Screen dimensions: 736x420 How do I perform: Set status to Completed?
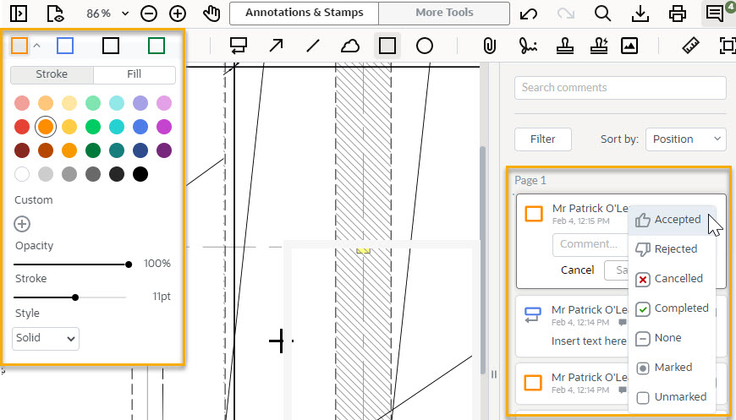point(672,308)
